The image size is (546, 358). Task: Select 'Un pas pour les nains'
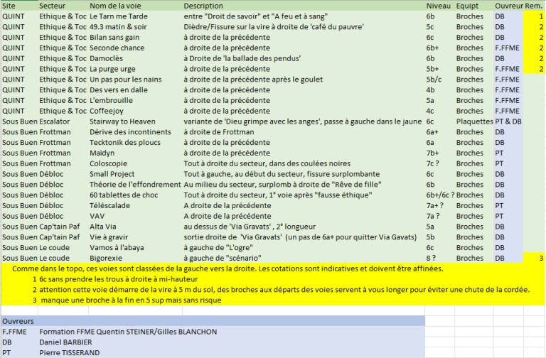136,80
